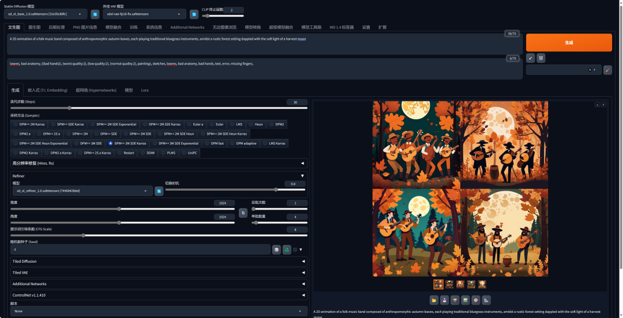Click the VAE model refresh icon

tap(194, 14)
